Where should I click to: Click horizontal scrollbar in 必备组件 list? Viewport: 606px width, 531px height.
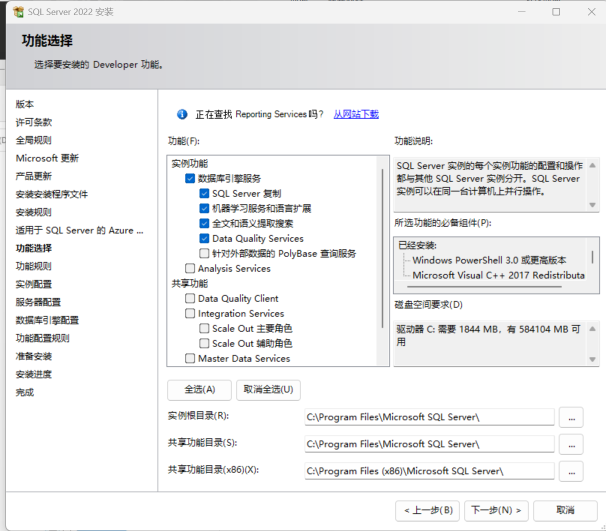point(484,287)
